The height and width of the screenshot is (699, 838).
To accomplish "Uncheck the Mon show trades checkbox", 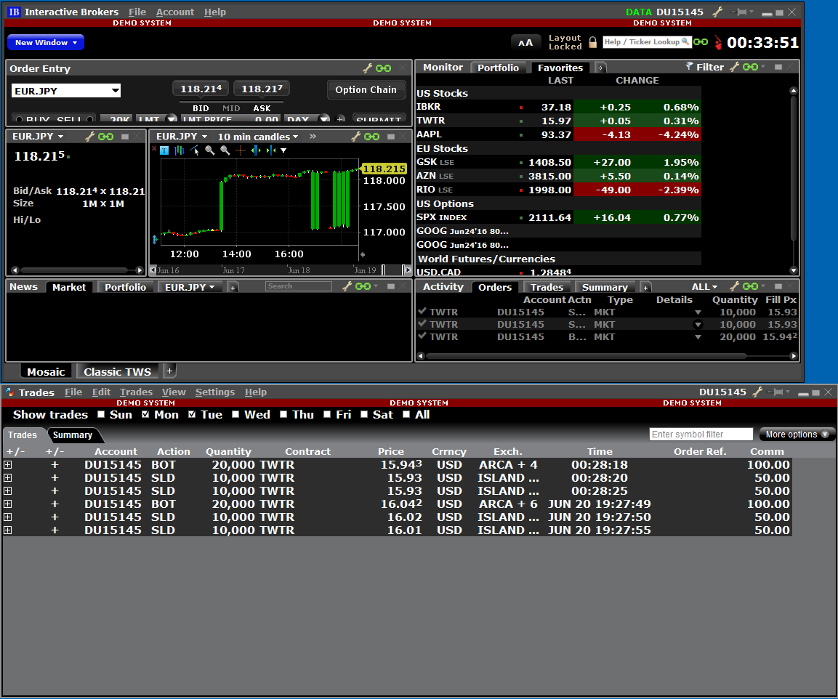I will coord(145,415).
